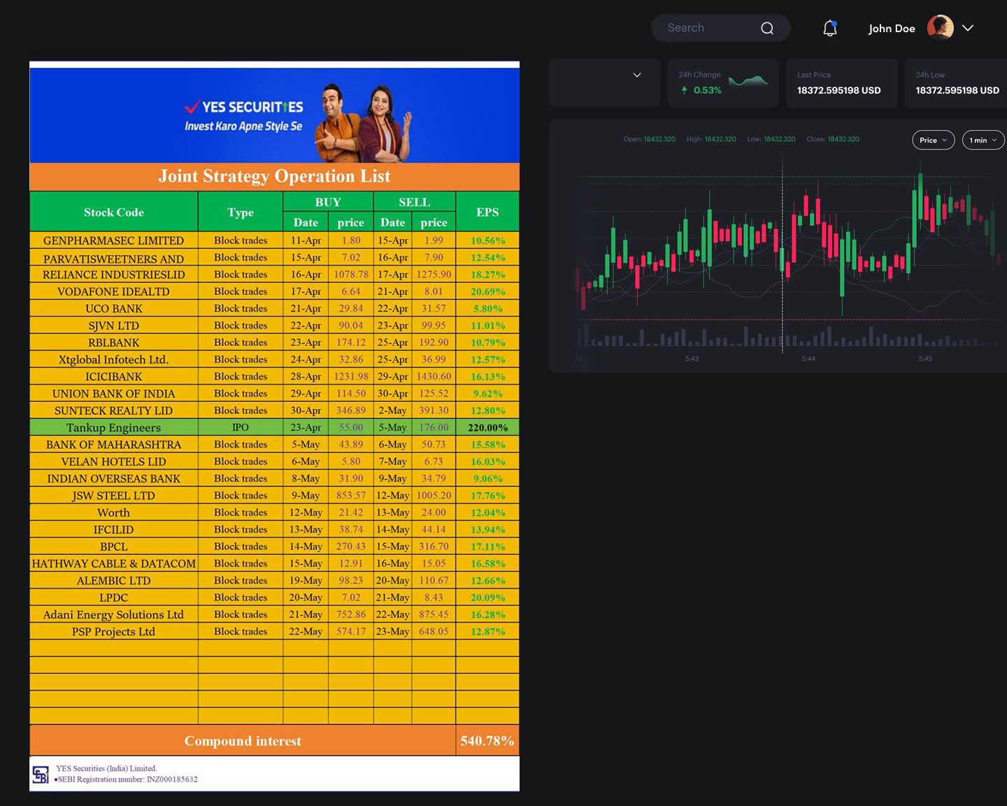Select the 24h Low stat card
This screenshot has width=1007, height=806.
(957, 83)
